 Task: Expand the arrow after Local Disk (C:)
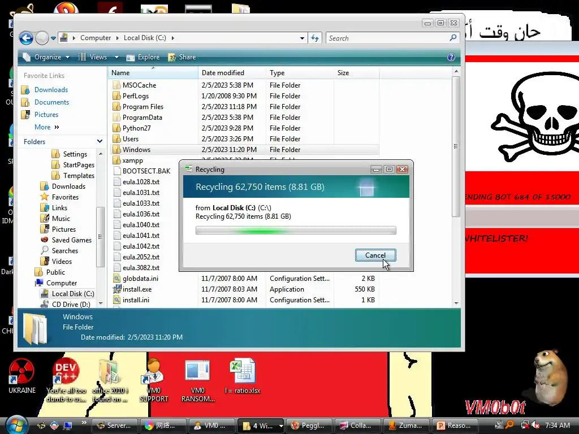pos(172,38)
